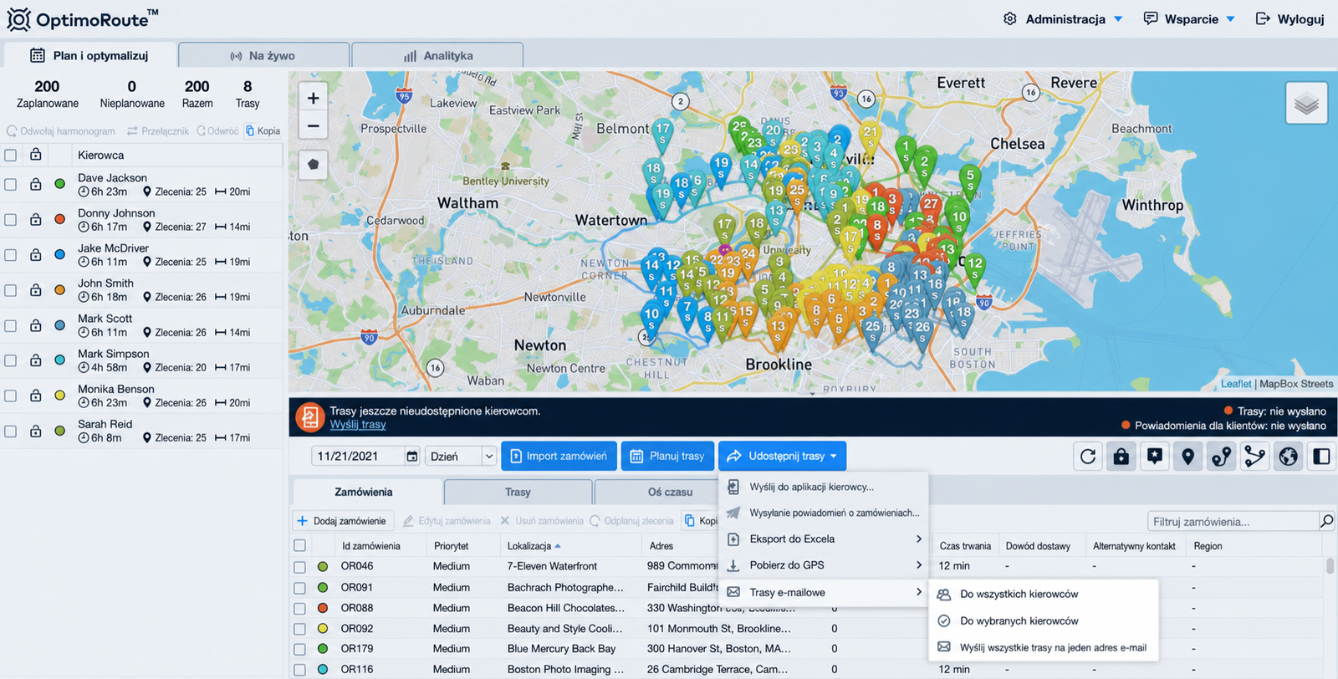Toggle the select-all orders checkbox

299,546
